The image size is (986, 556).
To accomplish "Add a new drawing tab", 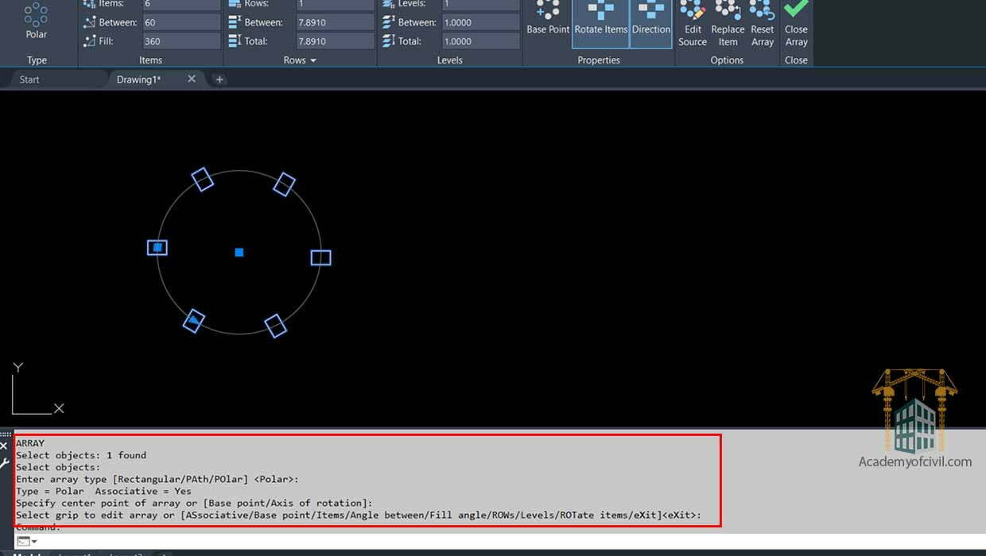I will click(x=219, y=79).
